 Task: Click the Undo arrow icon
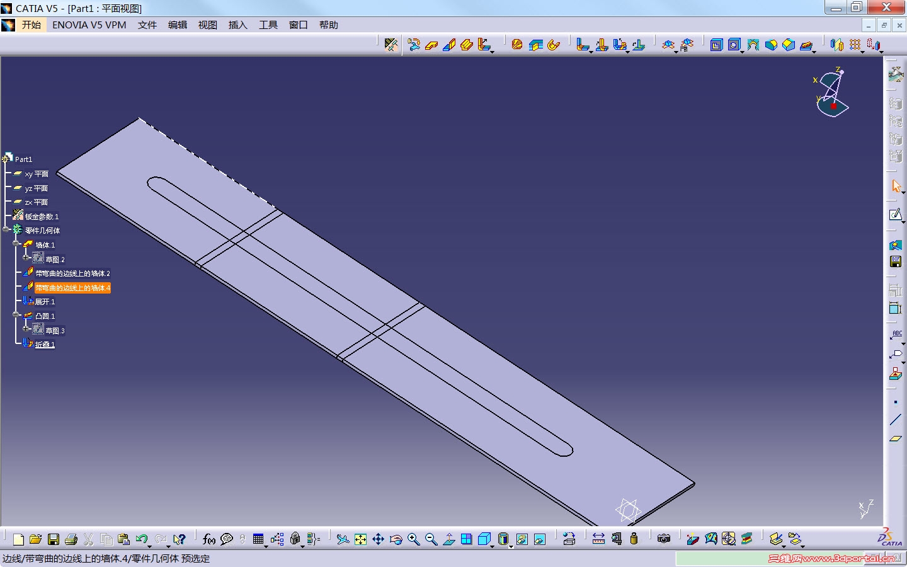tap(141, 539)
